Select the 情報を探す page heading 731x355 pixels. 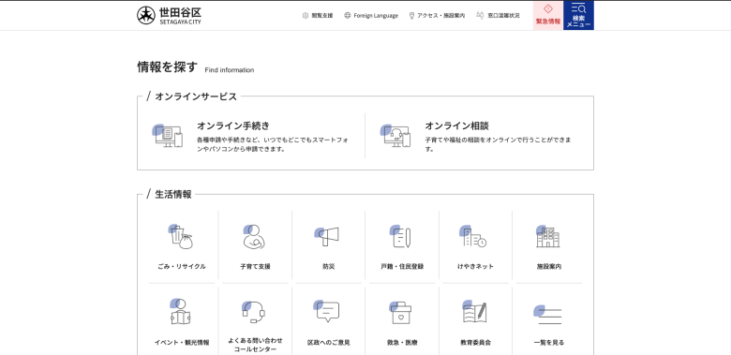click(168, 67)
